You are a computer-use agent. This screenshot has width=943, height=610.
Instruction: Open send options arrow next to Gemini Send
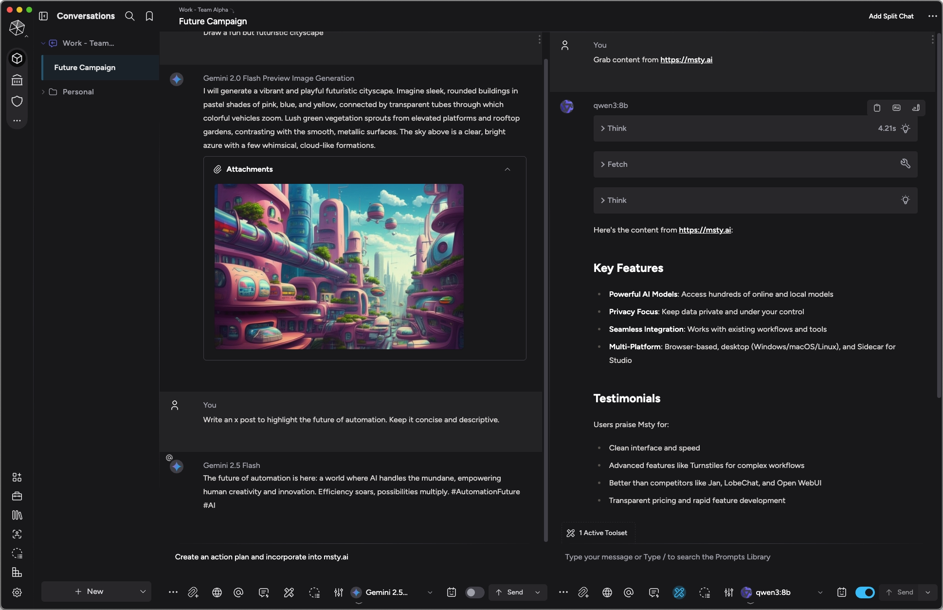(x=538, y=592)
